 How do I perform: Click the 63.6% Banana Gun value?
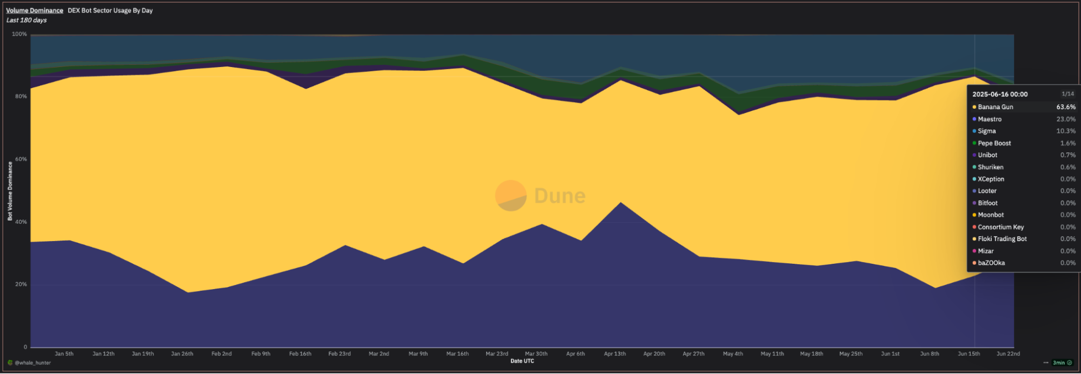[x=1066, y=107]
